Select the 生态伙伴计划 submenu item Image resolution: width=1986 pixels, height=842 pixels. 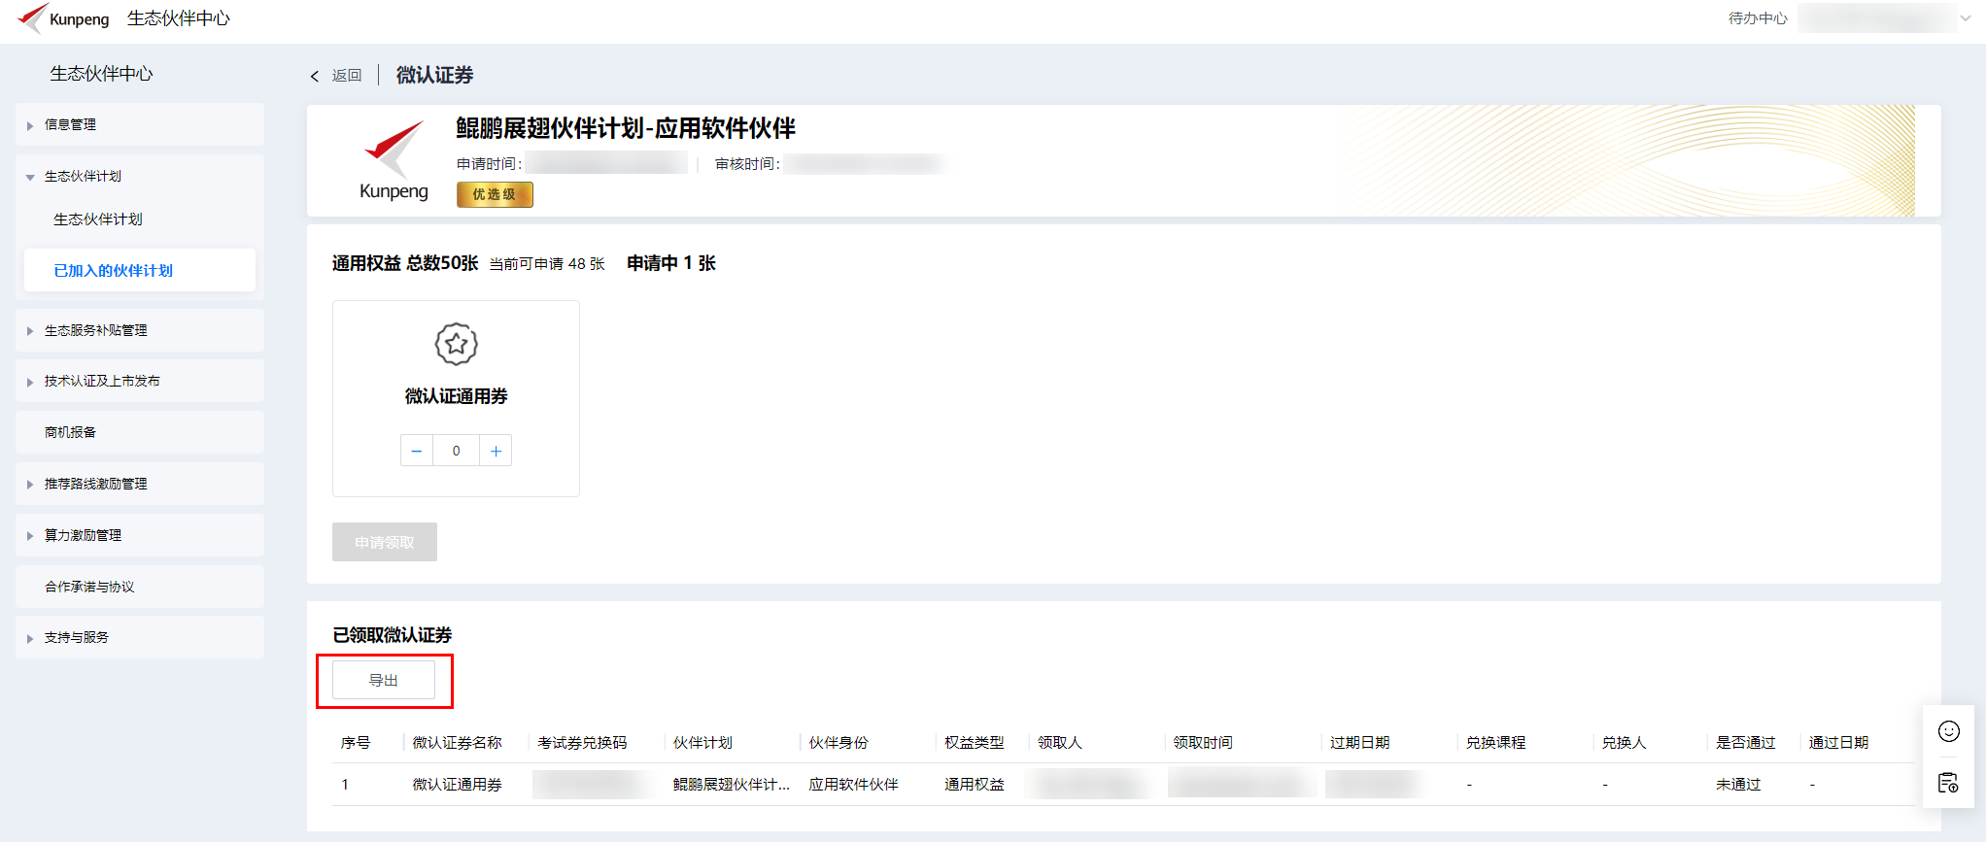[x=98, y=219]
